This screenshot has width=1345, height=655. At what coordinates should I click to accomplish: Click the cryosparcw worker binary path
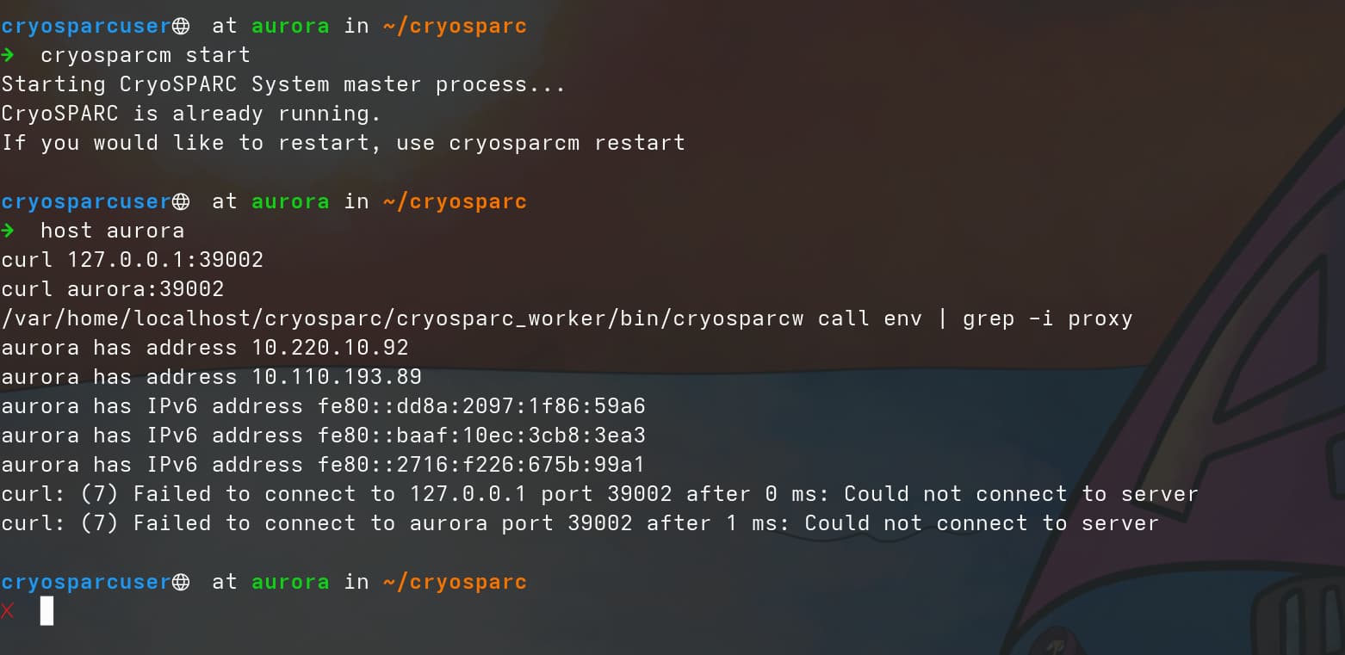point(402,318)
